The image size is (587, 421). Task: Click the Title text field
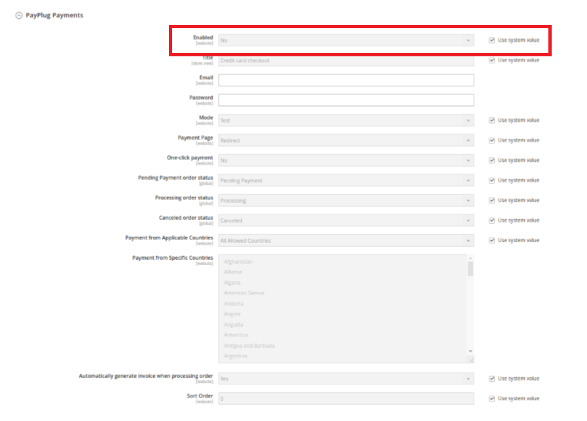click(346, 60)
